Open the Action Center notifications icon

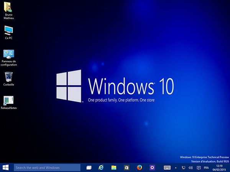(198, 167)
